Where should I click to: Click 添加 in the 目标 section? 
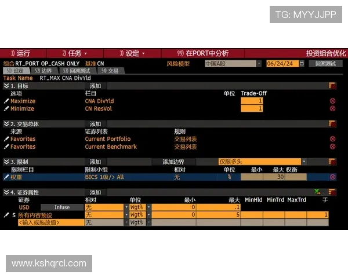tap(95, 86)
